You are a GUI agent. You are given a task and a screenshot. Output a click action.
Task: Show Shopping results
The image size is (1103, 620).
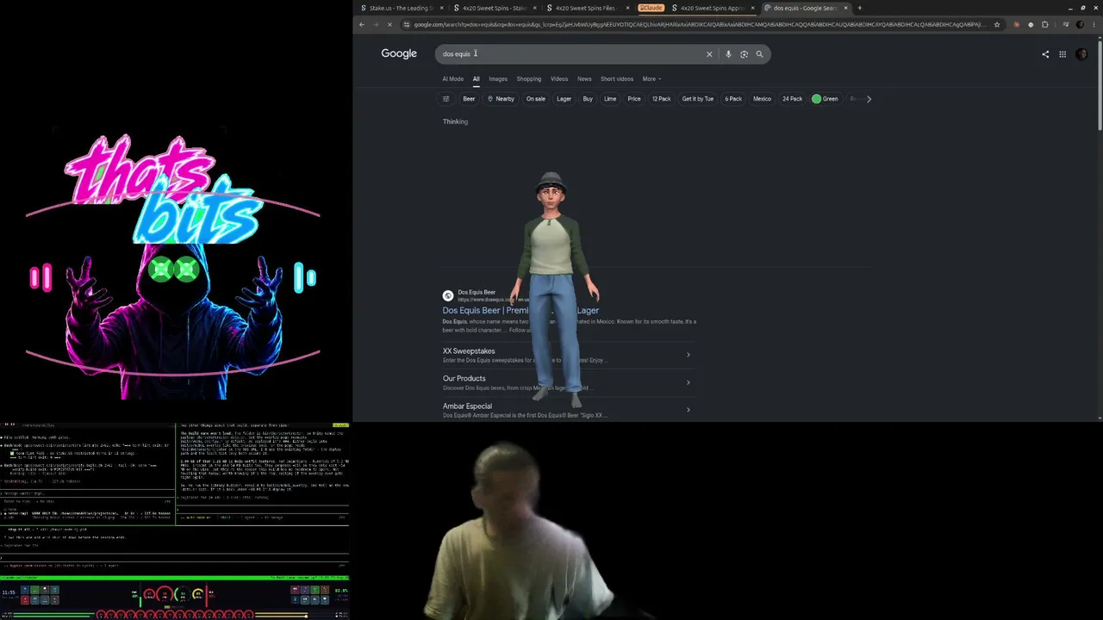[x=529, y=79]
